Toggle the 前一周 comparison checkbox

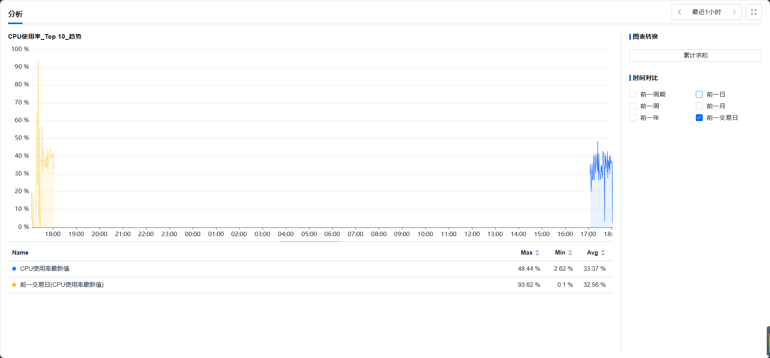tap(633, 106)
